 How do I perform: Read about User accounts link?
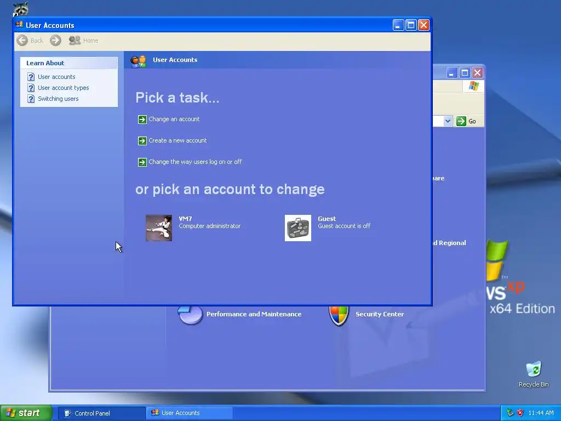(56, 77)
